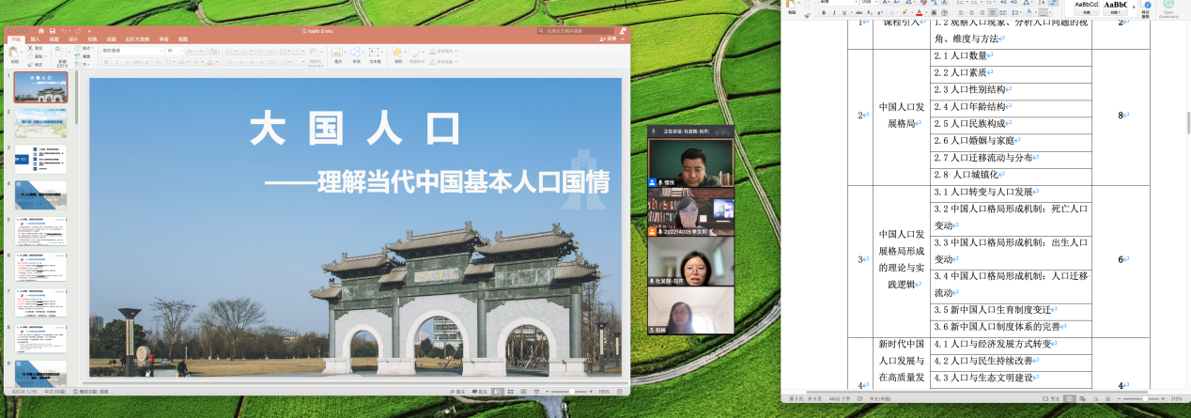This screenshot has width=1191, height=418.
Task: Open the 动画 animations tab
Action: click(111, 39)
